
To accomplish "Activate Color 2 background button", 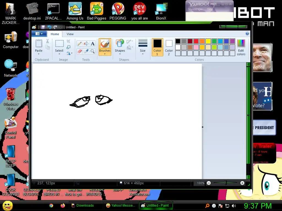I will [x=169, y=47].
